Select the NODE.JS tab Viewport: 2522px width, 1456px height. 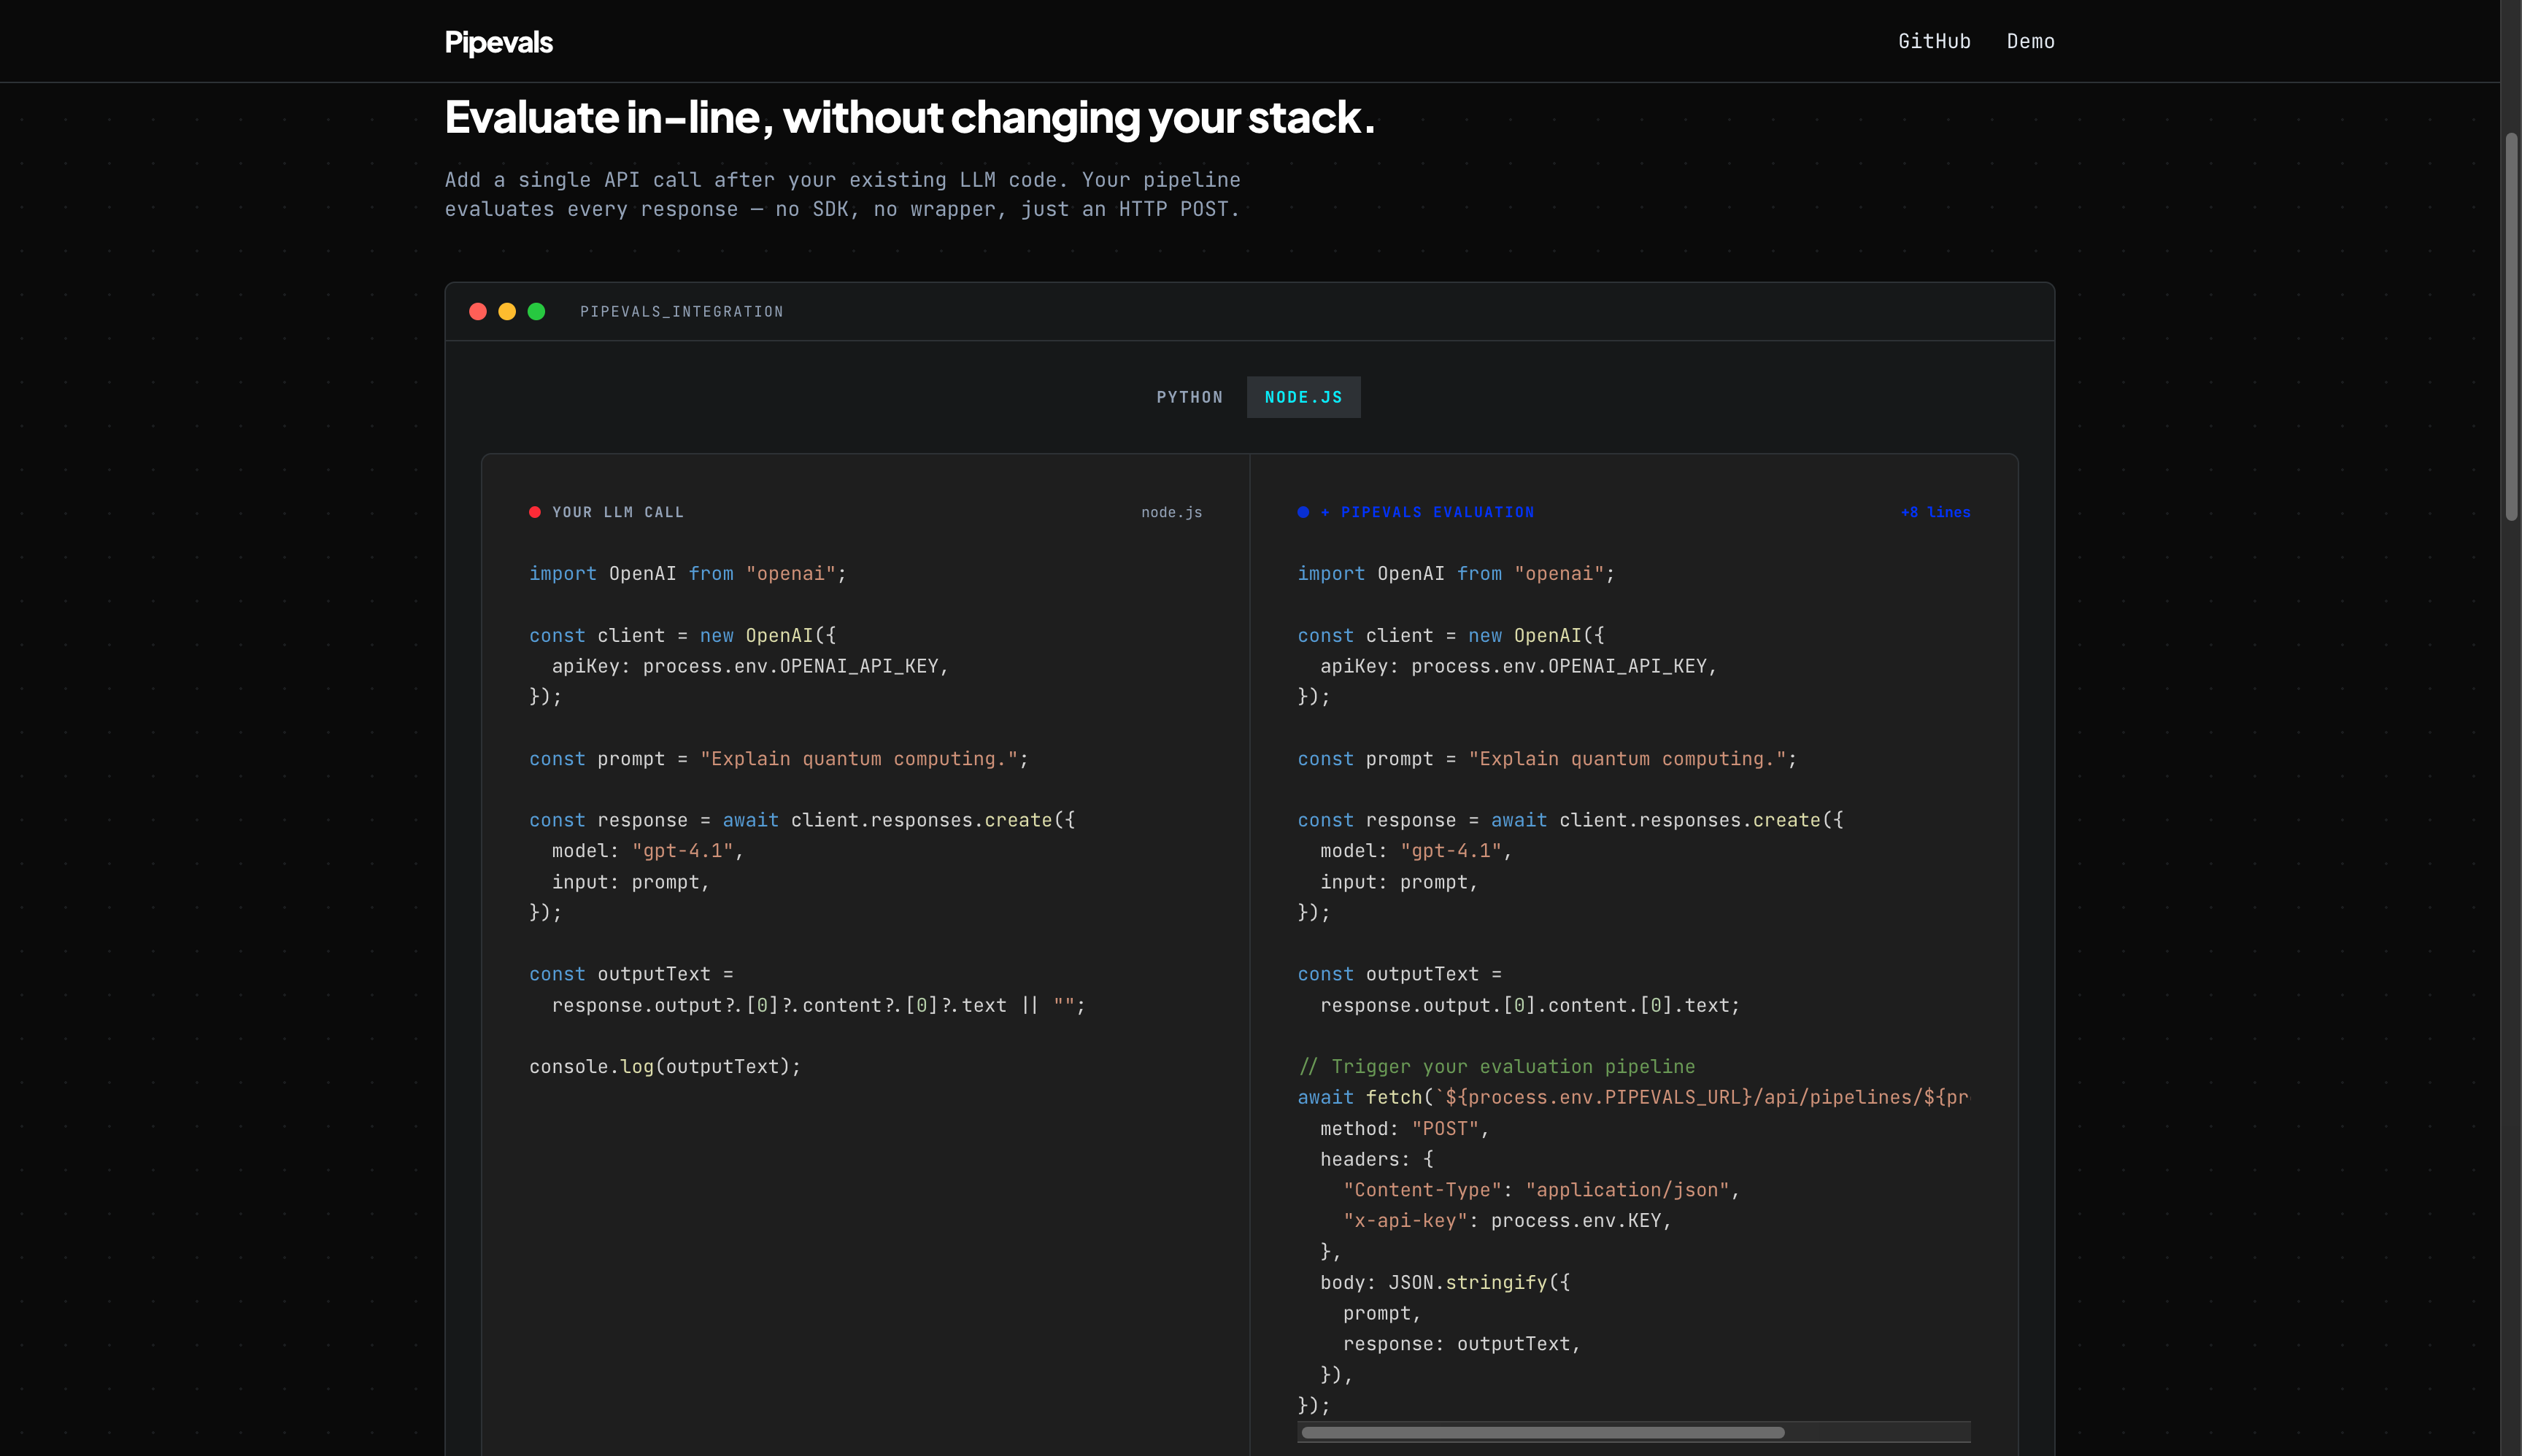pos(1303,397)
